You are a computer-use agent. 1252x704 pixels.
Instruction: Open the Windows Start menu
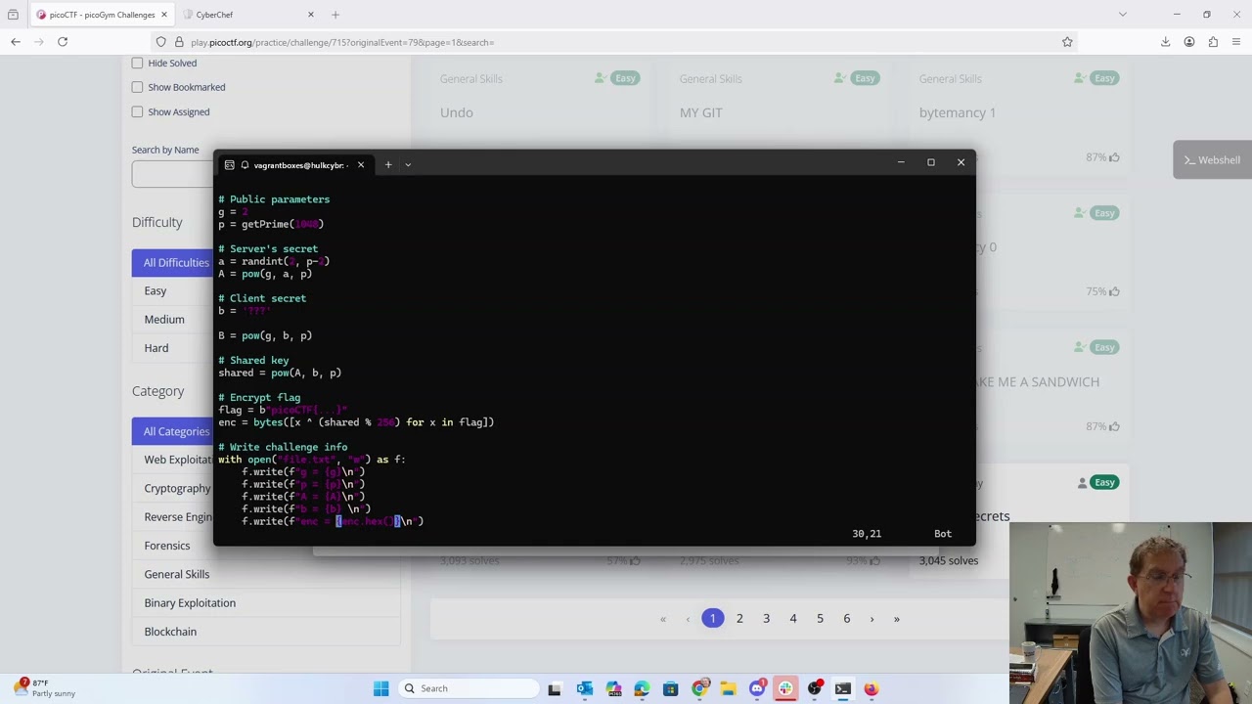(381, 688)
